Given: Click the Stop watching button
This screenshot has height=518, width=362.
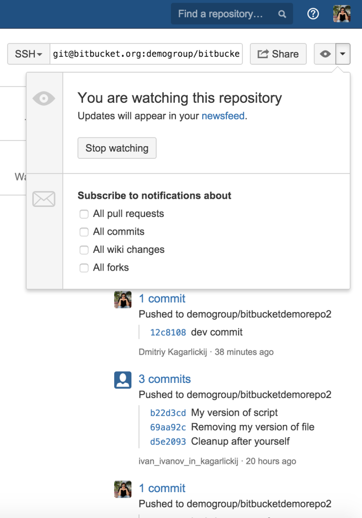Looking at the screenshot, I should pyautogui.click(x=117, y=148).
